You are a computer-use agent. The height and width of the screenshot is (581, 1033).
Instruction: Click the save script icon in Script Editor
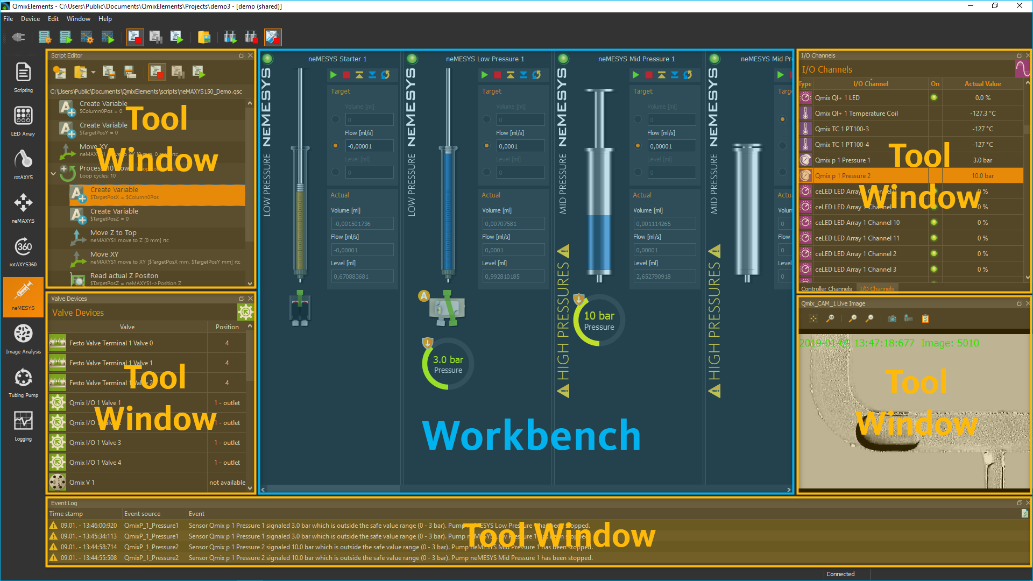point(109,72)
